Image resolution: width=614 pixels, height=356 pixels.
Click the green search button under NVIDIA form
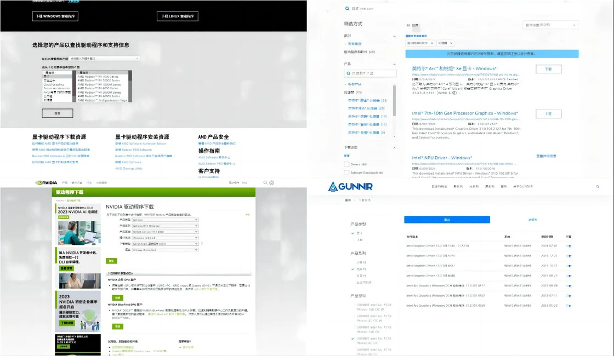[x=111, y=261]
